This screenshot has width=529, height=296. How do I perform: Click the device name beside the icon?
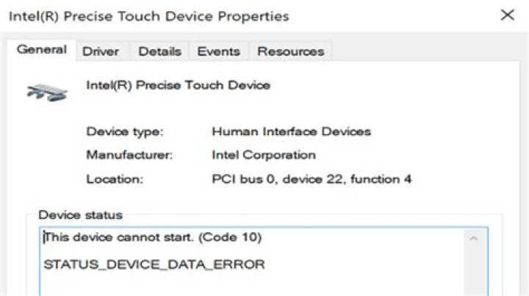(178, 85)
